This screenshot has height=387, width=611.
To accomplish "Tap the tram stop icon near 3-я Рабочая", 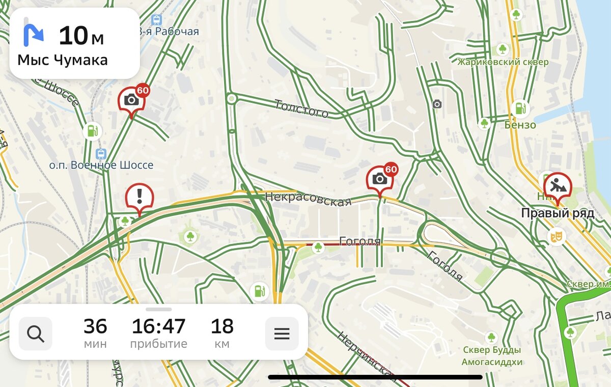I will pos(156,20).
